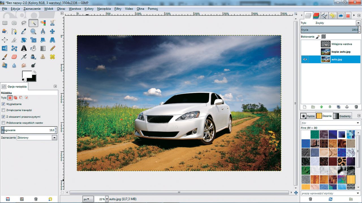The height and width of the screenshot is (203, 362).
Task: Select the Wklejona warstwa layer
Action: point(331,44)
